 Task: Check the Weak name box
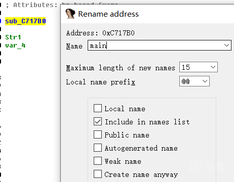pyautogui.click(x=98, y=161)
